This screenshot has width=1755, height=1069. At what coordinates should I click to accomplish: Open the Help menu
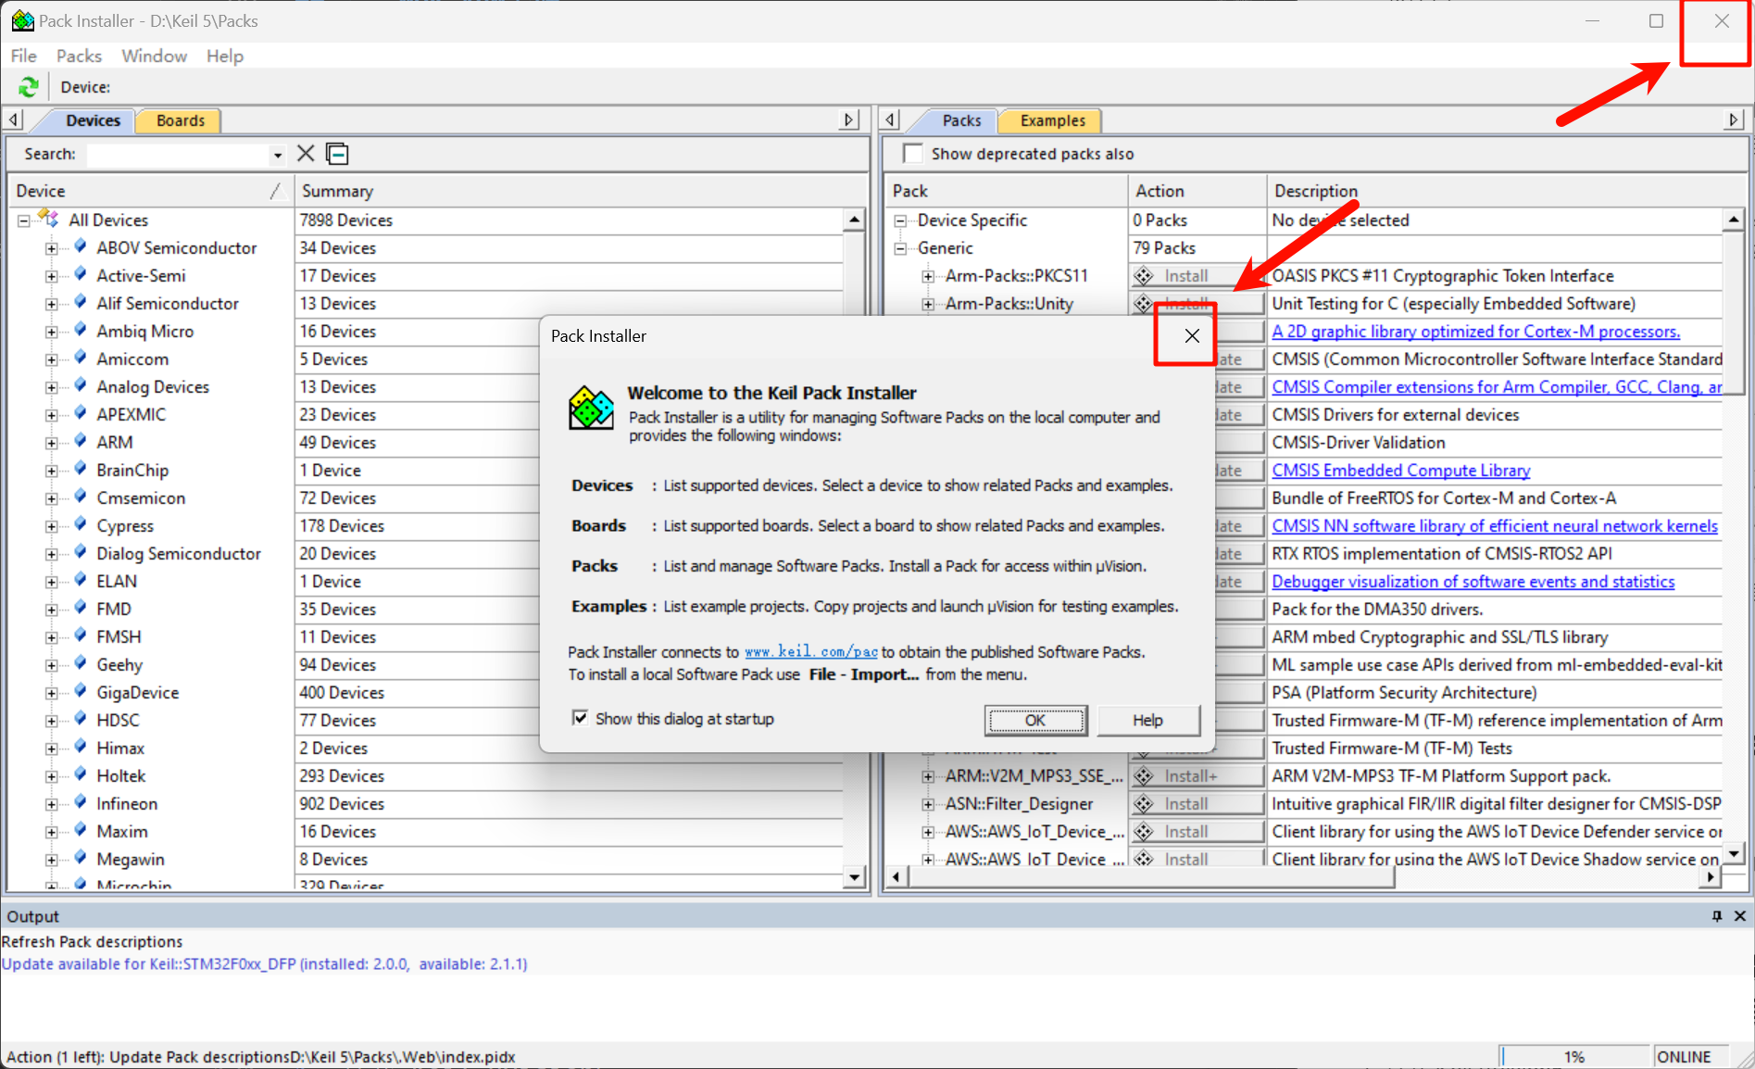click(224, 56)
